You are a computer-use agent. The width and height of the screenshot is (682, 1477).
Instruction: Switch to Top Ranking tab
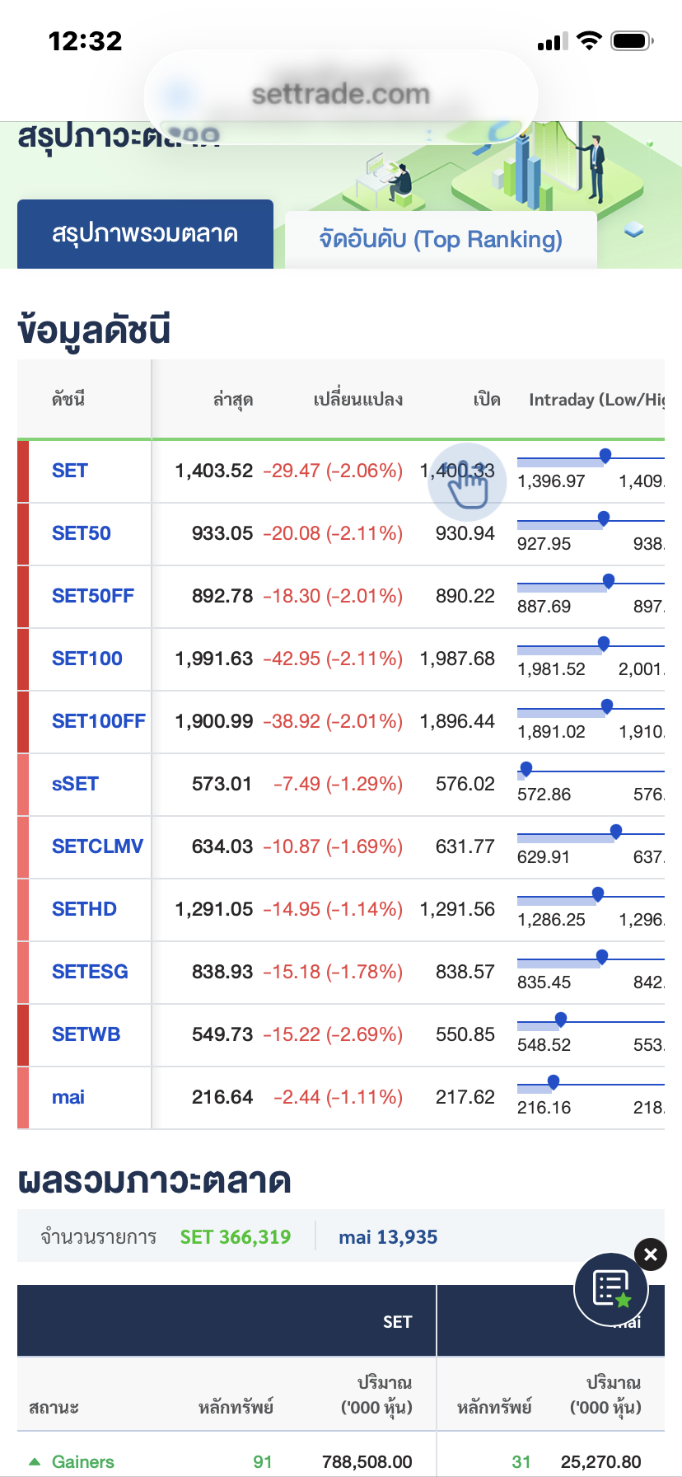441,239
